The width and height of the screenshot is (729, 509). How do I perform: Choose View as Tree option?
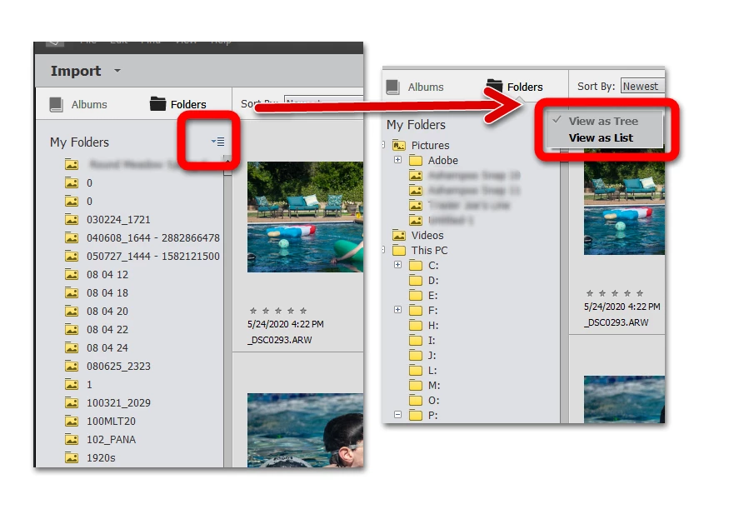point(603,122)
